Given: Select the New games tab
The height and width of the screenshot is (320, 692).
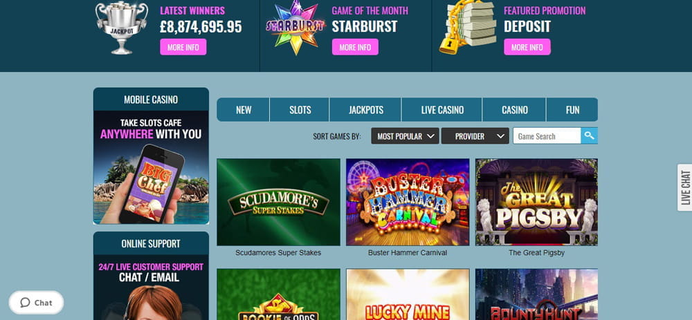Looking at the screenshot, I should (243, 110).
